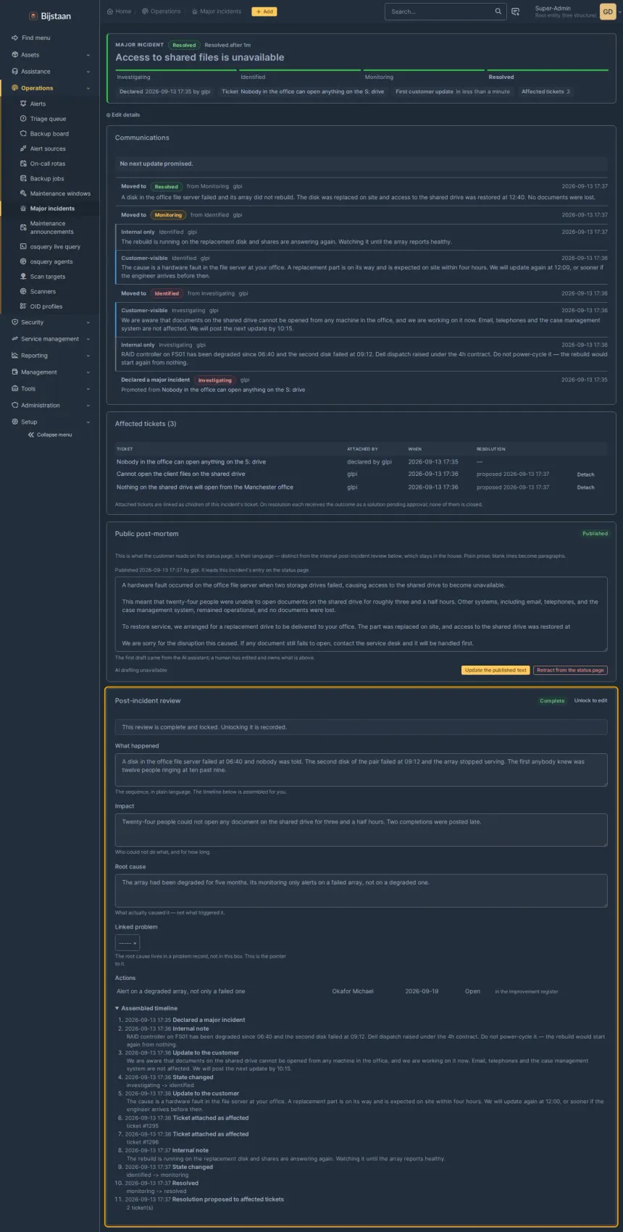This screenshot has height=1232, width=623.
Task: Click Edit details link
Action: tap(123, 114)
